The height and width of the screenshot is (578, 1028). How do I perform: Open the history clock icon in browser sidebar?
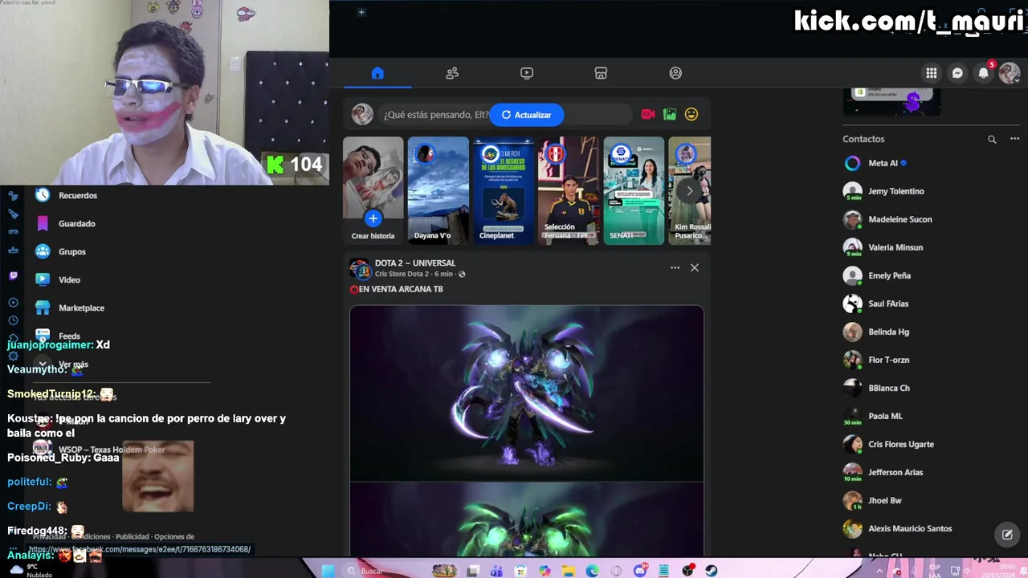[x=13, y=320]
